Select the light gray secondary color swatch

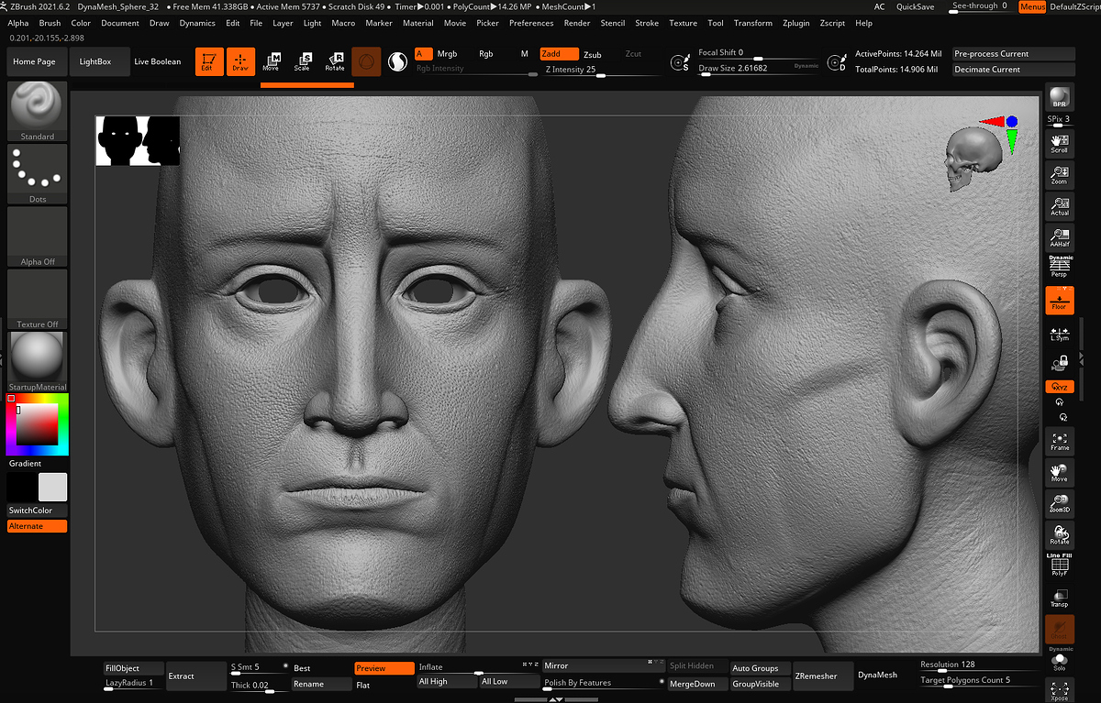coord(53,488)
